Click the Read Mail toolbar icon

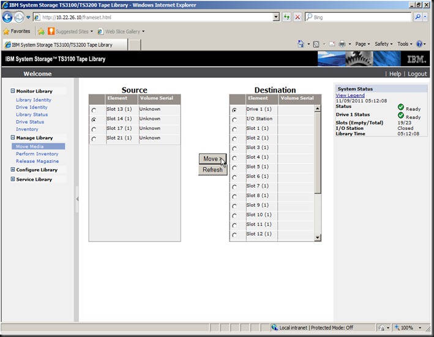332,44
